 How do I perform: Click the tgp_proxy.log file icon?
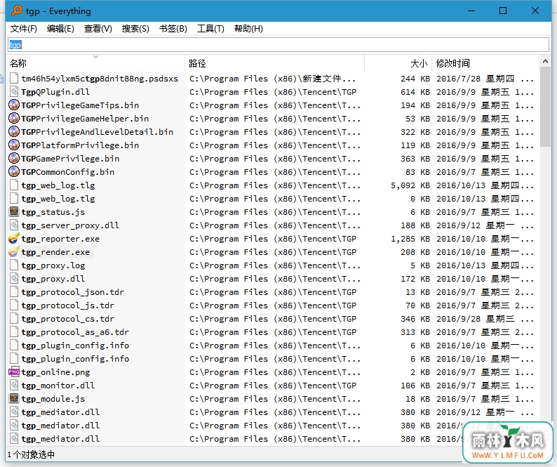pos(14,265)
